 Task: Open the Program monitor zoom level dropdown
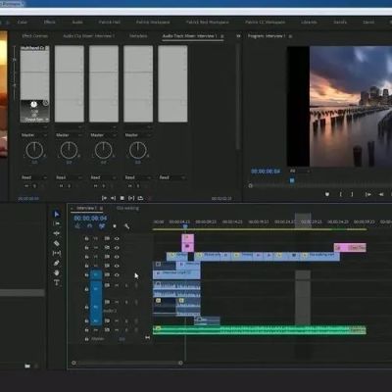[300, 171]
